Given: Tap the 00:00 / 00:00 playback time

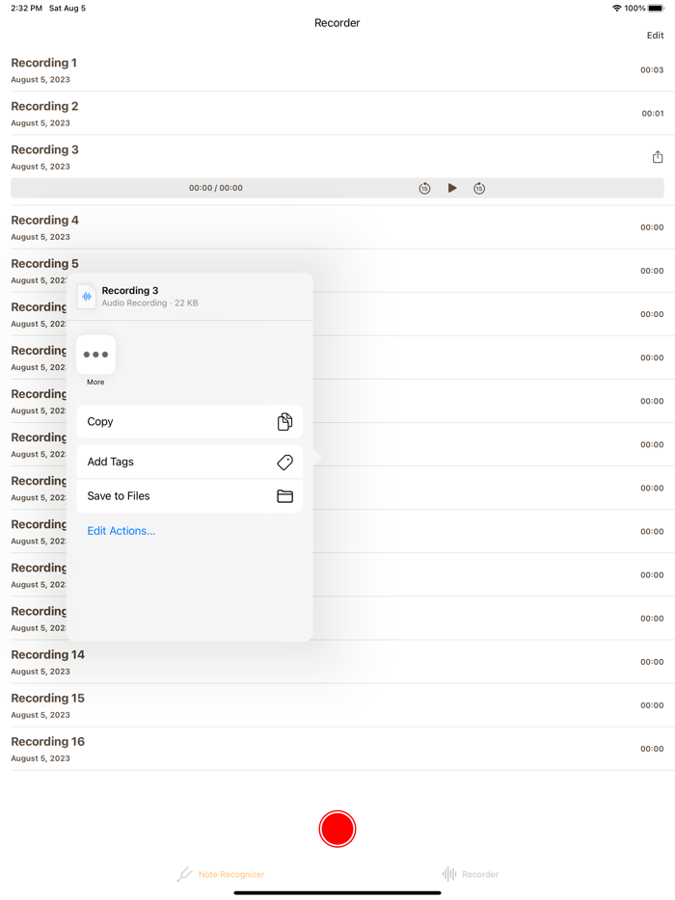Looking at the screenshot, I should coord(216,188).
